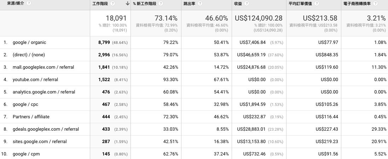
Task: Click the sort arrow in 工作階段 column
Action: click(x=127, y=4)
